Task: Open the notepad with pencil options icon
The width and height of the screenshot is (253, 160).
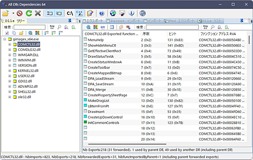Action: 90,13
